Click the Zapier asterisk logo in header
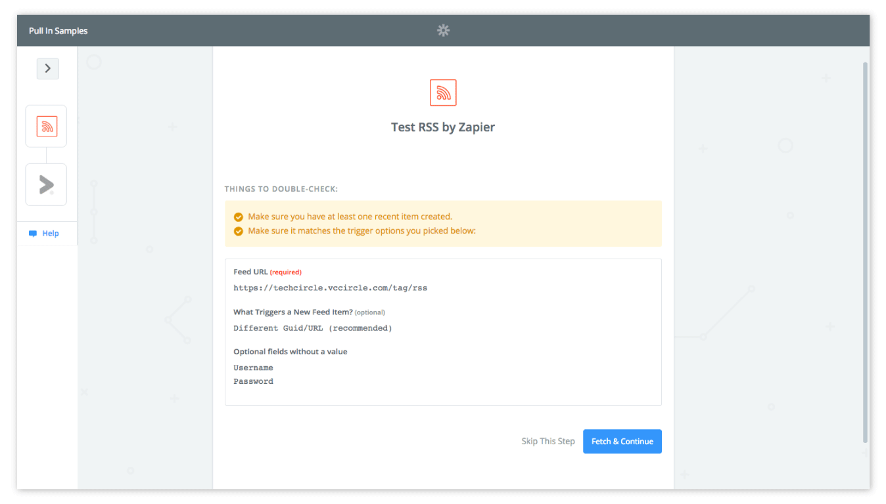886x504 pixels. [444, 30]
